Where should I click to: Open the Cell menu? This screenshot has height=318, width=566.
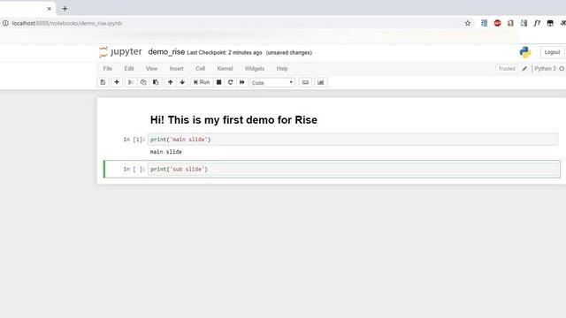[x=200, y=69]
